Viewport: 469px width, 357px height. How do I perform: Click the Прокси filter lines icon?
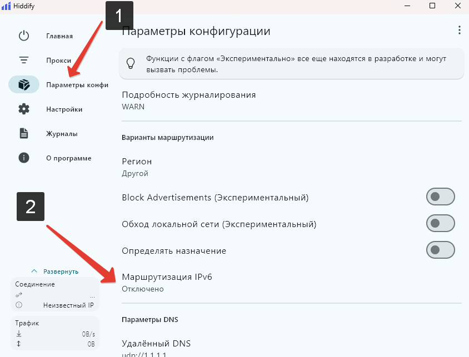pyautogui.click(x=24, y=61)
